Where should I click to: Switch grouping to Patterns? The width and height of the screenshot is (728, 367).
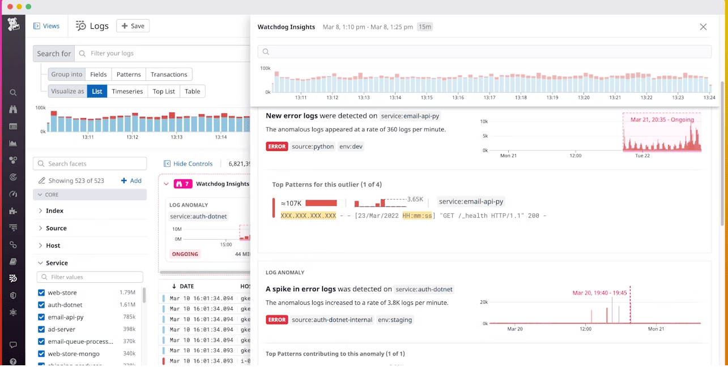(129, 74)
